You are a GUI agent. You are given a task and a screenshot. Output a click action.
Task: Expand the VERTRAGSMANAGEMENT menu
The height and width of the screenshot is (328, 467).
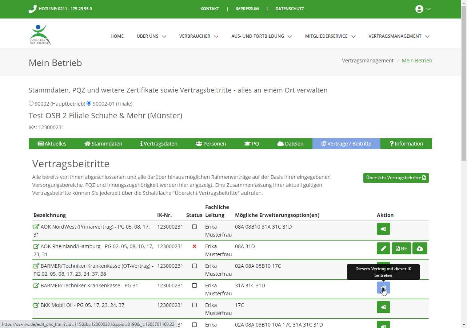pyautogui.click(x=399, y=36)
